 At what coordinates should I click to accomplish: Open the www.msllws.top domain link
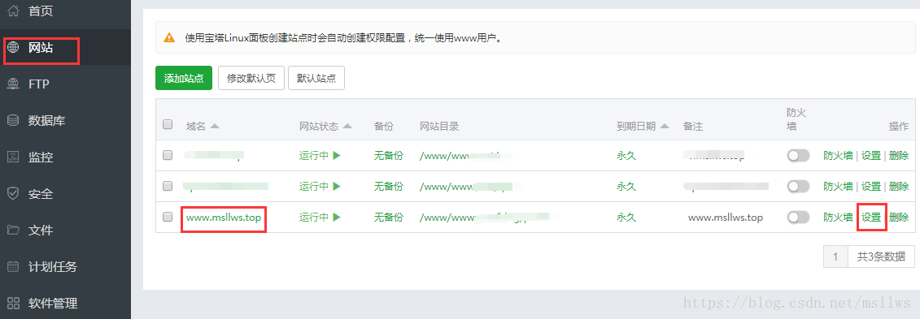click(224, 218)
